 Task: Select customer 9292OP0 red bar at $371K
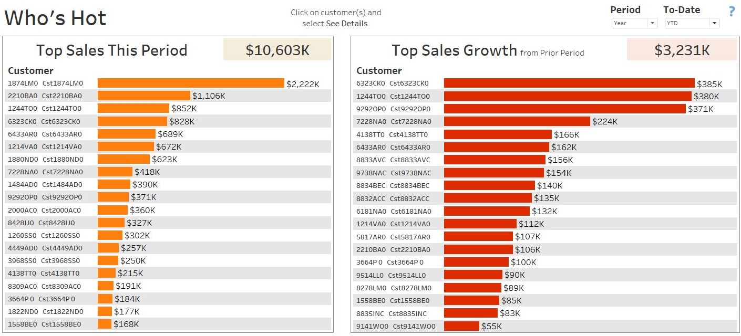point(565,109)
